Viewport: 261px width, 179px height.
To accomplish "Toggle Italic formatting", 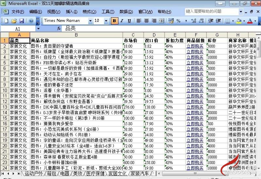I will 122,21.
